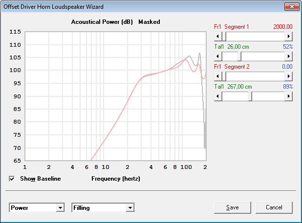The height and width of the screenshot is (223, 302).
Task: Click the 52% value text
Action: pyautogui.click(x=288, y=47)
